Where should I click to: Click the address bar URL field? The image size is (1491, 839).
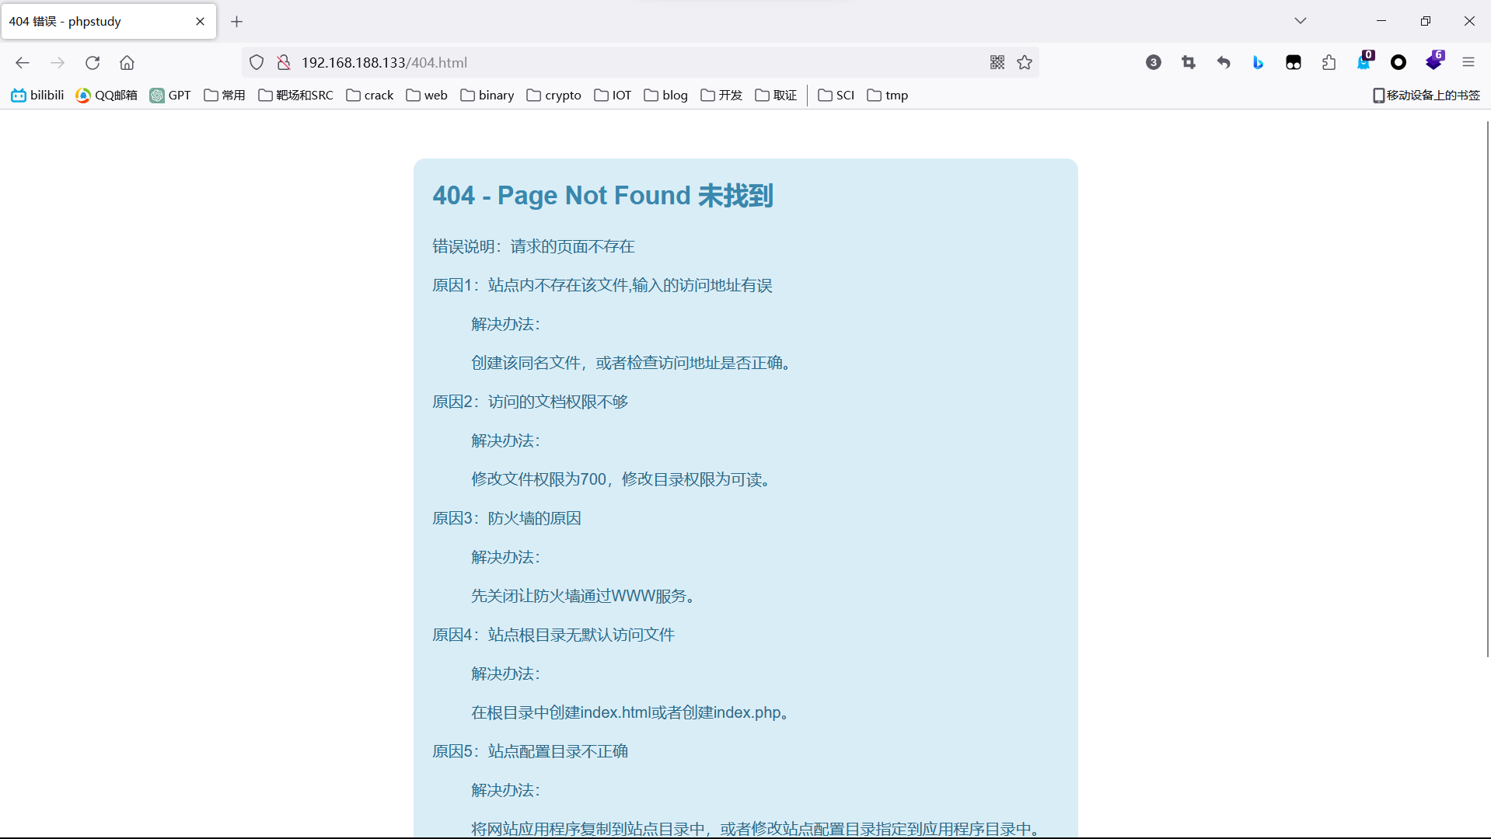pos(622,63)
